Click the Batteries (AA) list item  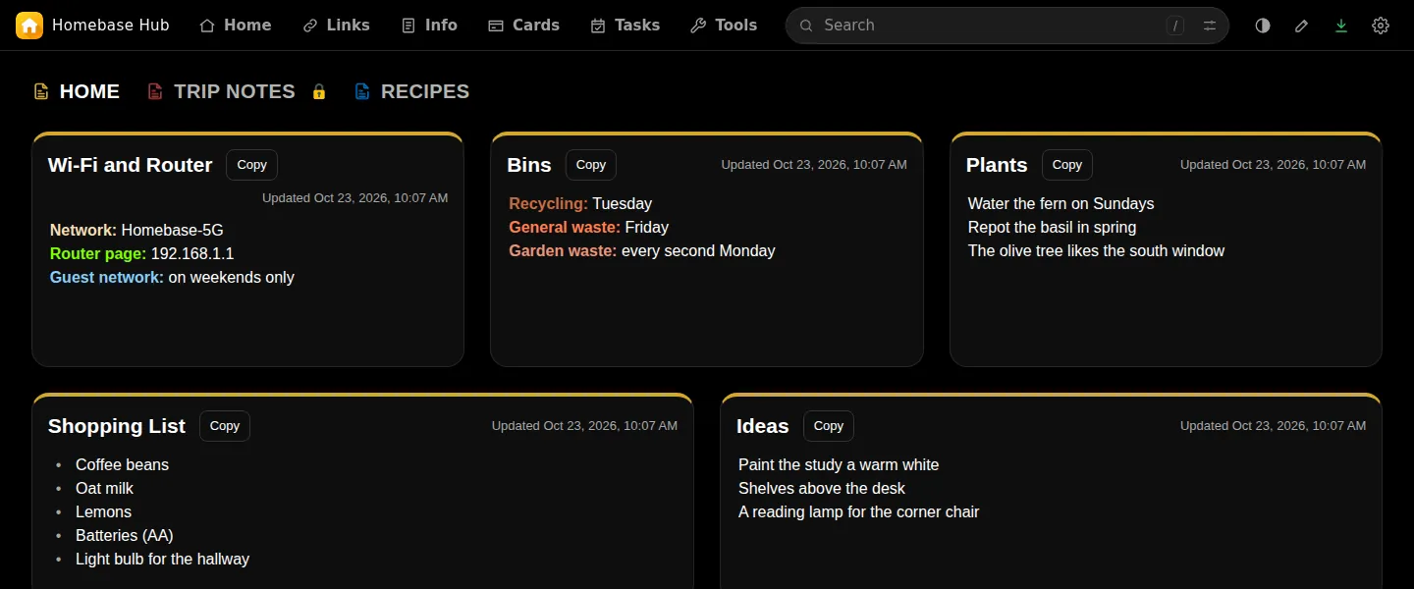tap(125, 536)
